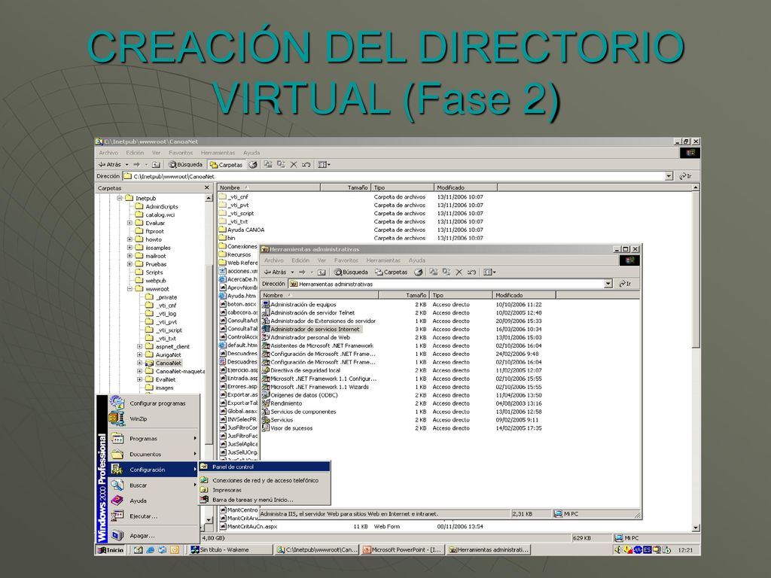Screen dimensions: 771x578
Task: Switch to Microsoft PowerPoint taskbar button
Action: point(403,550)
